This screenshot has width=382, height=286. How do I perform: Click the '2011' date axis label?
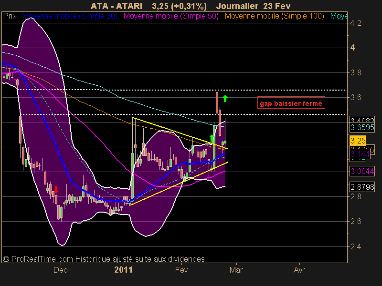124,270
